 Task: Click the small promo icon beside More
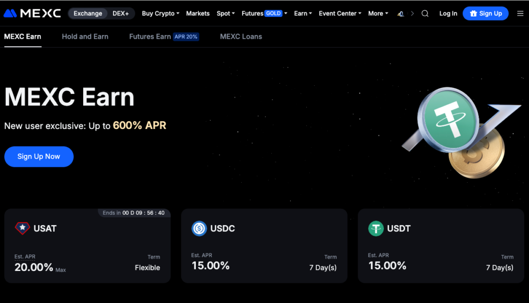(400, 13)
